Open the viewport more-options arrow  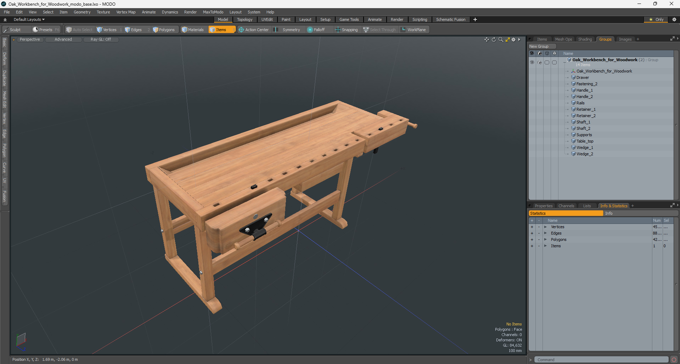click(519, 40)
